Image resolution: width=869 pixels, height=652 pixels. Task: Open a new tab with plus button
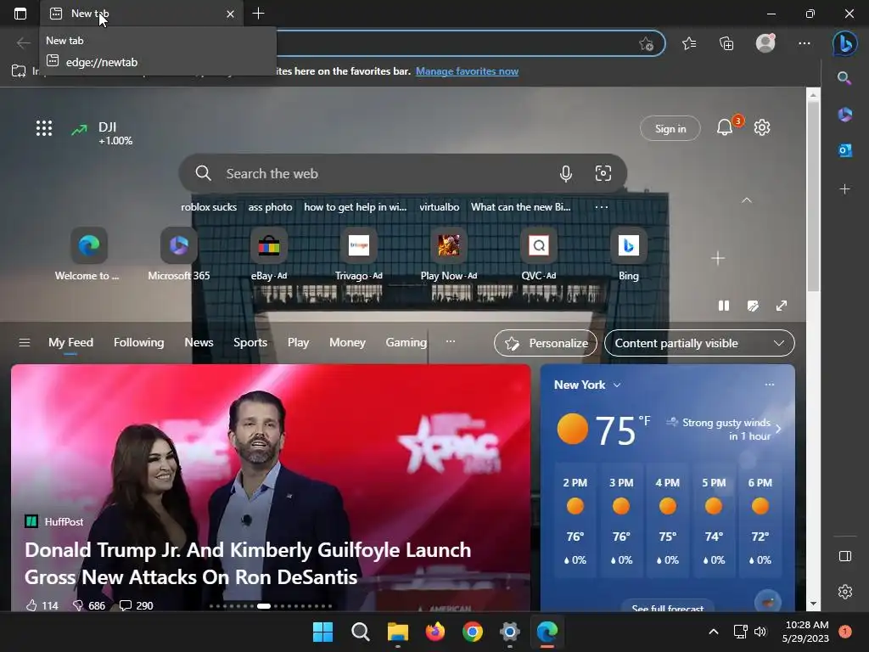point(258,14)
